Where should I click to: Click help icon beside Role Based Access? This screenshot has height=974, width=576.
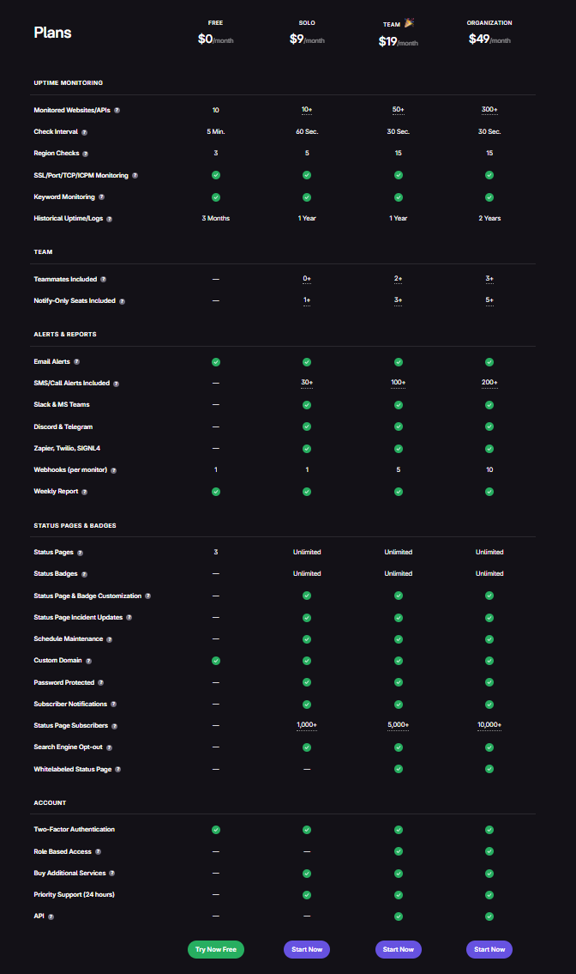98,851
